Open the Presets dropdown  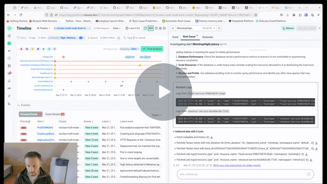[43, 28]
